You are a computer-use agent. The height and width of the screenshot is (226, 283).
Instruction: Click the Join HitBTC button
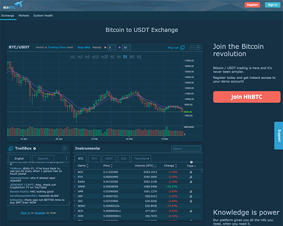click(247, 97)
